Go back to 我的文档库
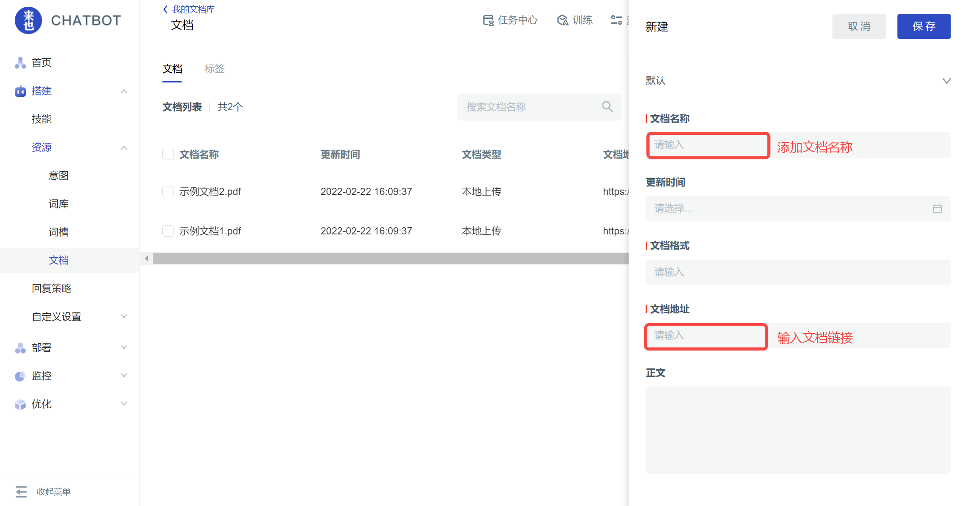The image size is (962, 506). (193, 9)
